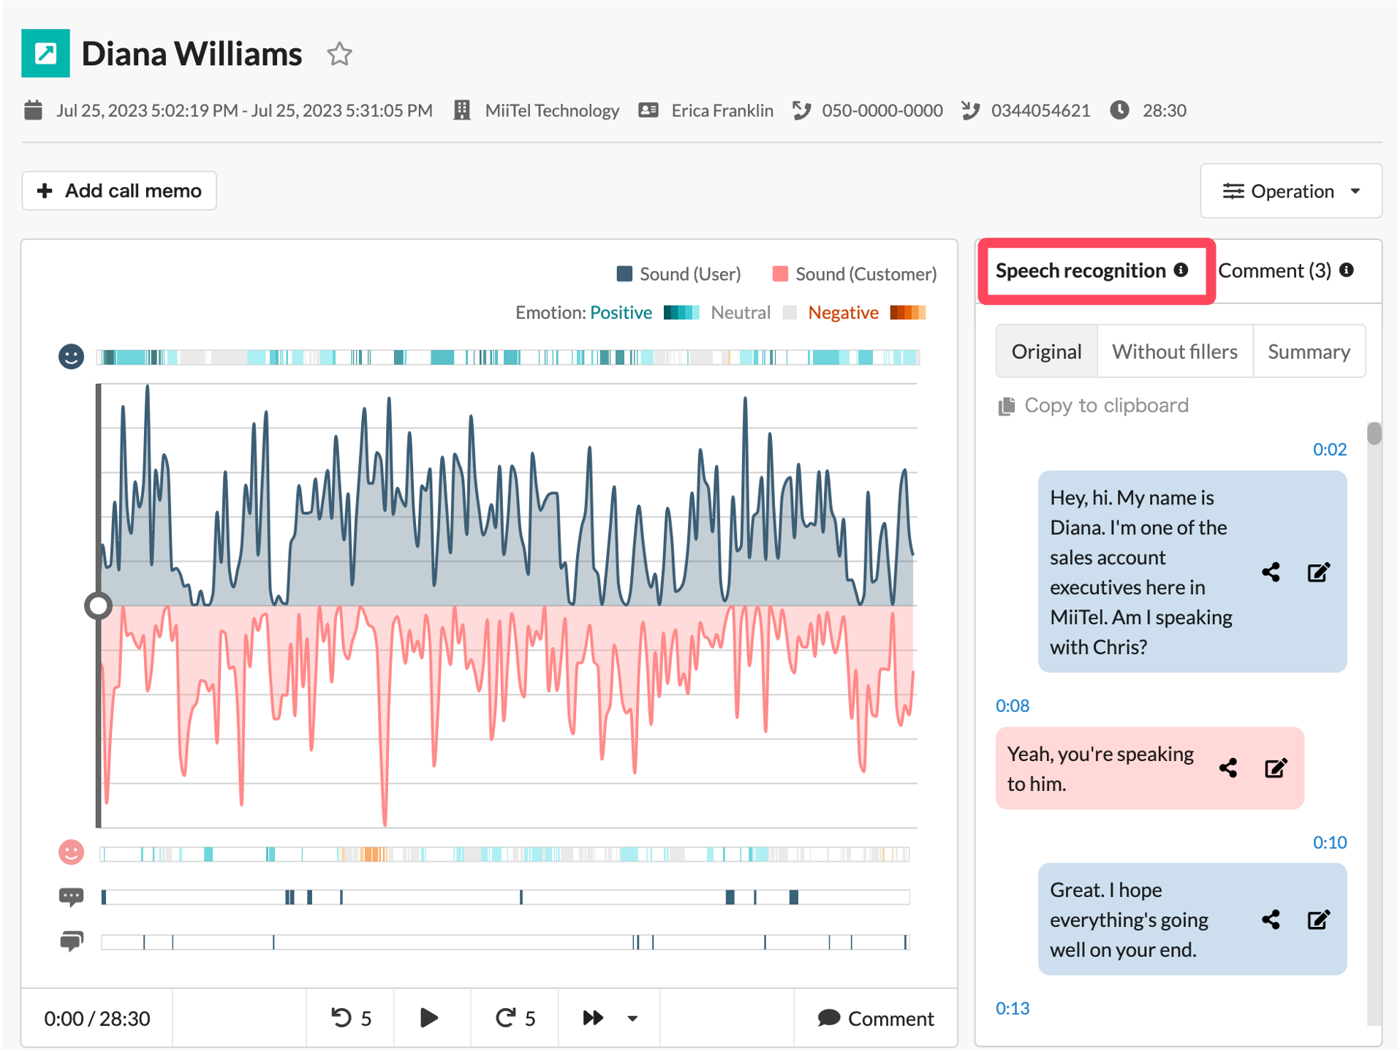Screen dimensions: 1400x1052
Task: Click the Negative emotion color swatch
Action: click(x=908, y=313)
